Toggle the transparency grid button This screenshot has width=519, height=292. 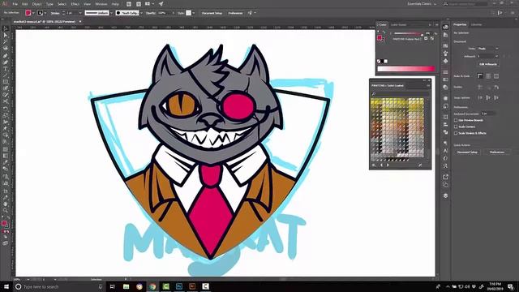pyautogui.click(x=496, y=76)
